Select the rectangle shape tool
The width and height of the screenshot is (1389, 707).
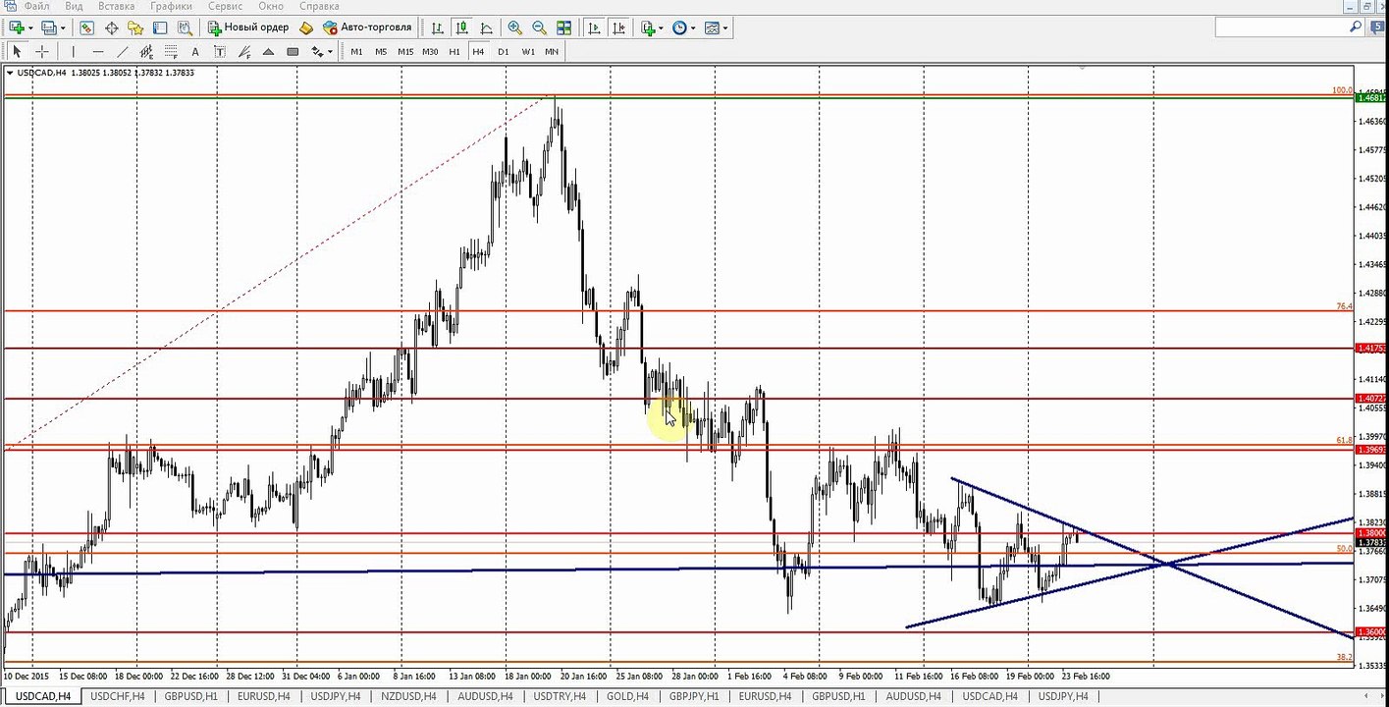(293, 51)
